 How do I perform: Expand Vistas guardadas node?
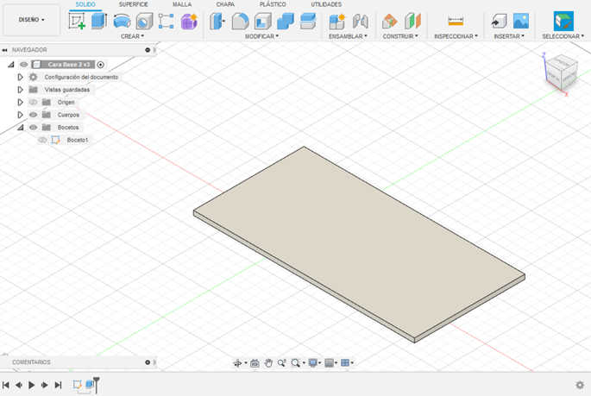coord(21,90)
